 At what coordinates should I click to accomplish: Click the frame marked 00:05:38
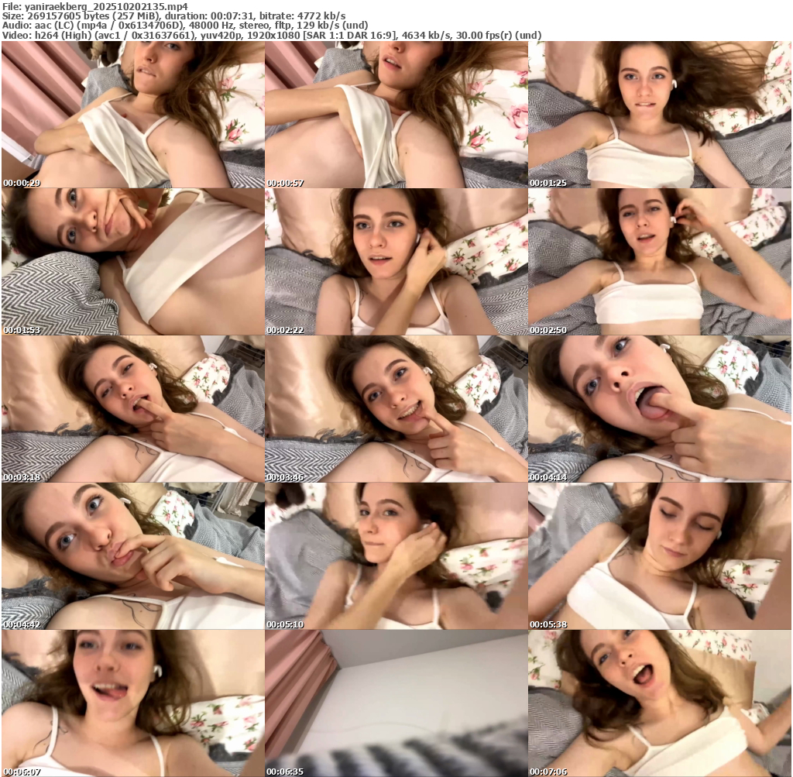point(660,556)
